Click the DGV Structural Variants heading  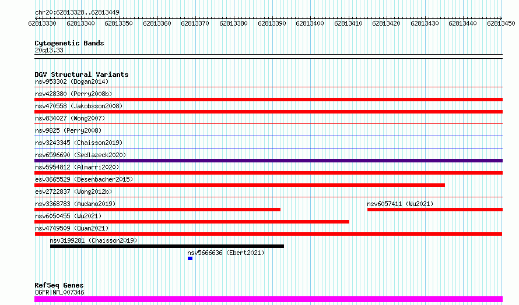pos(82,75)
